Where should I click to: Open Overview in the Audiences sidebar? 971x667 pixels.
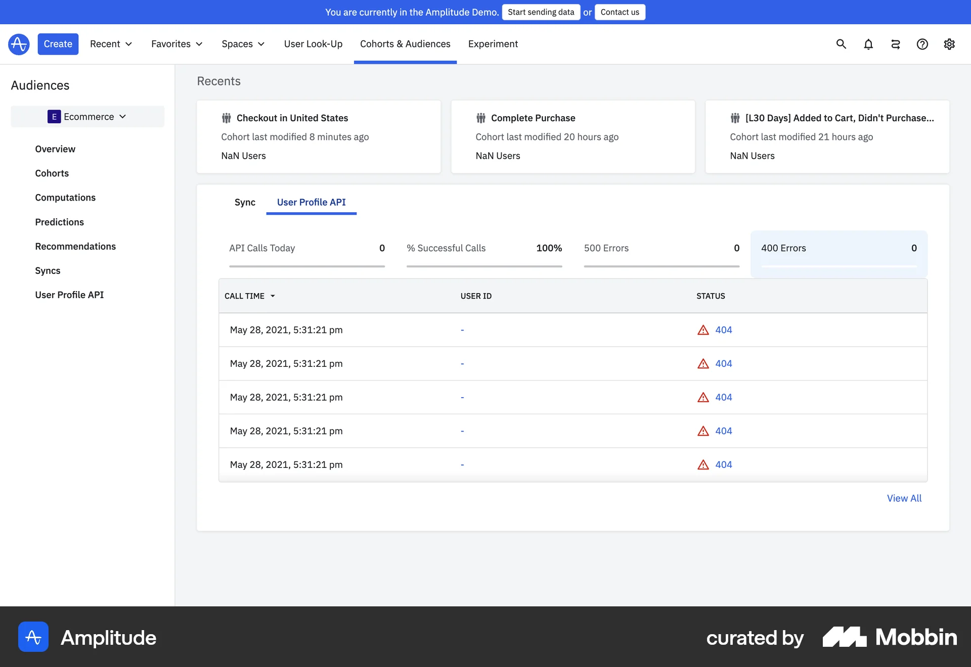tap(55, 149)
